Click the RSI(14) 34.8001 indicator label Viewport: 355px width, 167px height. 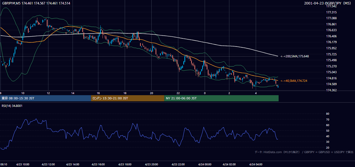click(12, 106)
